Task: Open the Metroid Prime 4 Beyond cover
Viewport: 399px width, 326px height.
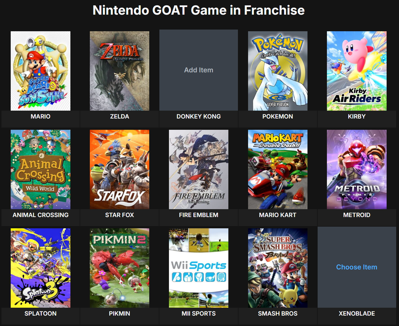Action: pos(357,169)
